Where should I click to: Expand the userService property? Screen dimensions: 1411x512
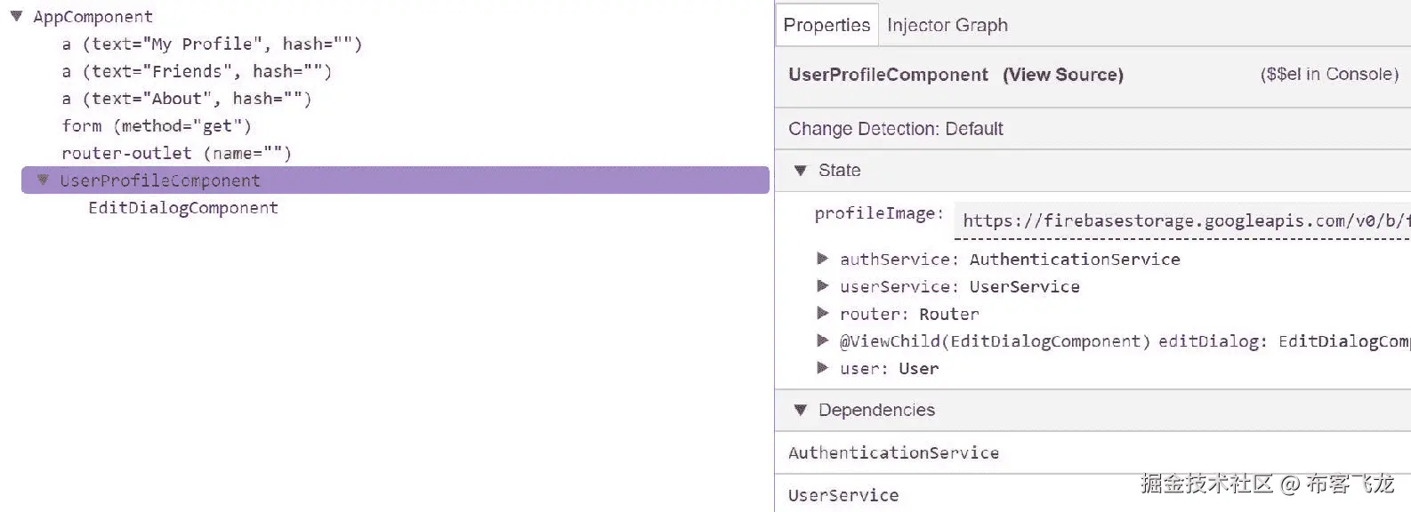click(823, 286)
